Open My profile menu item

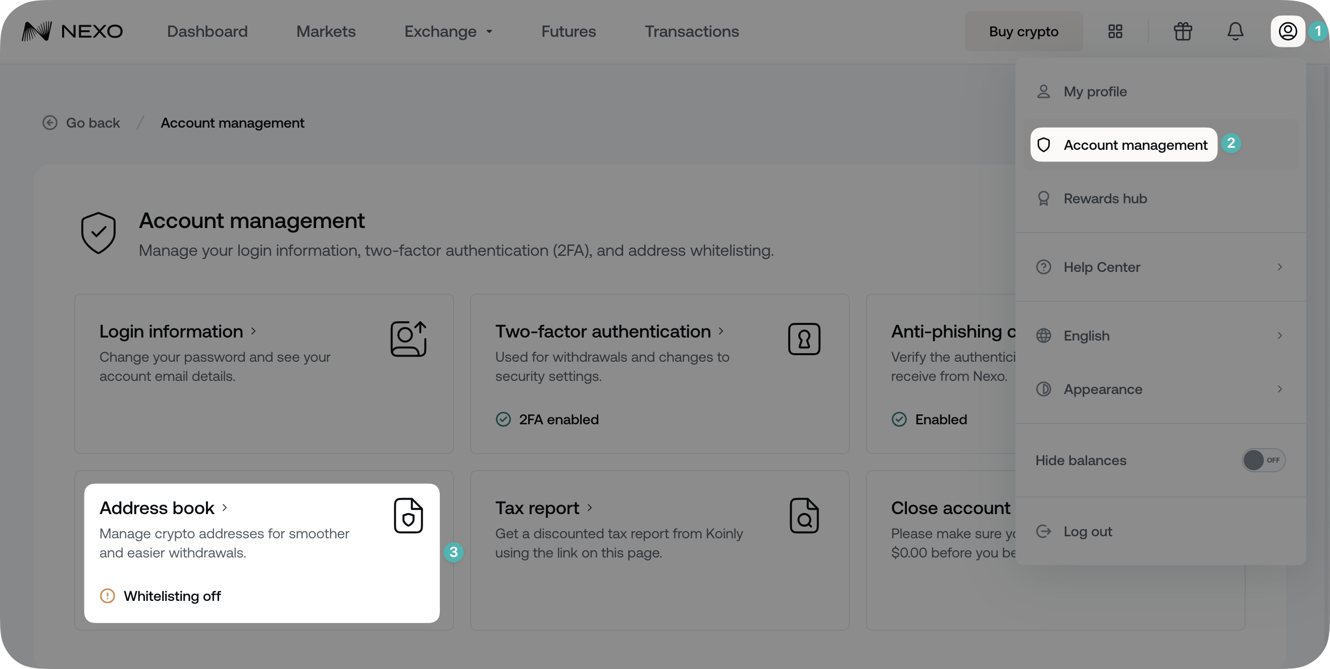pos(1095,92)
